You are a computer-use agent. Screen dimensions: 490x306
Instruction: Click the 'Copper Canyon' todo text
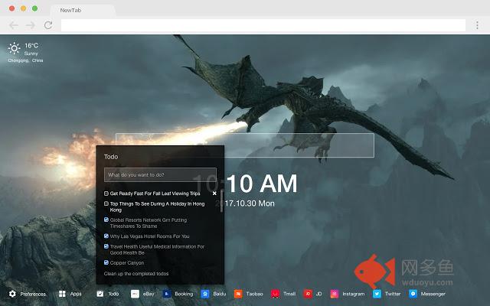127,263
